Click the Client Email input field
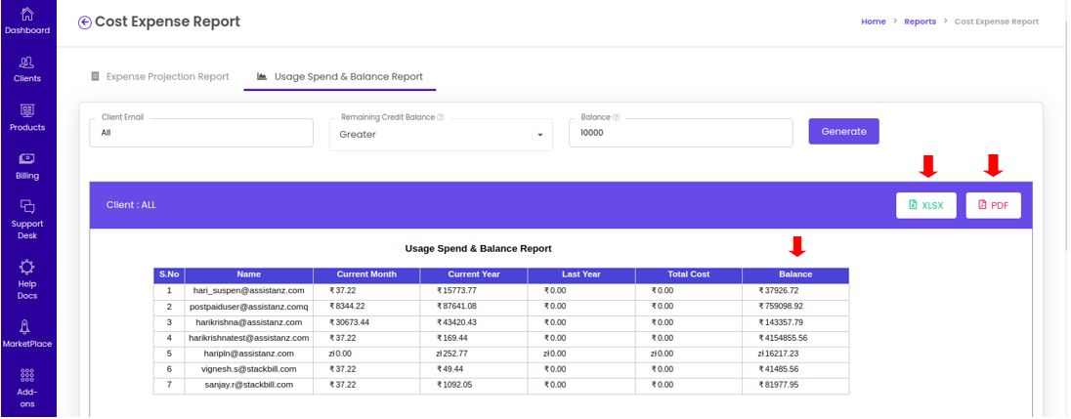 point(201,133)
